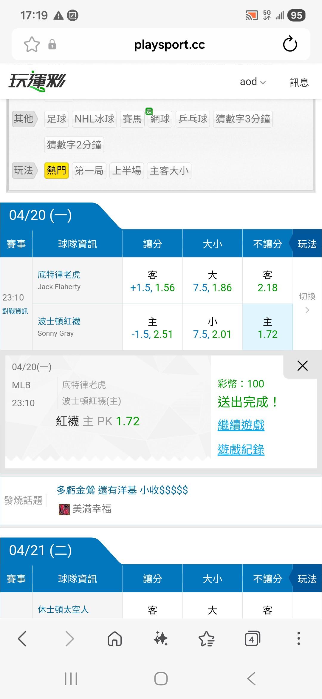This screenshot has width=322, height=699.
Task: Select the 猜數字3分鐘 category
Action: 243,119
